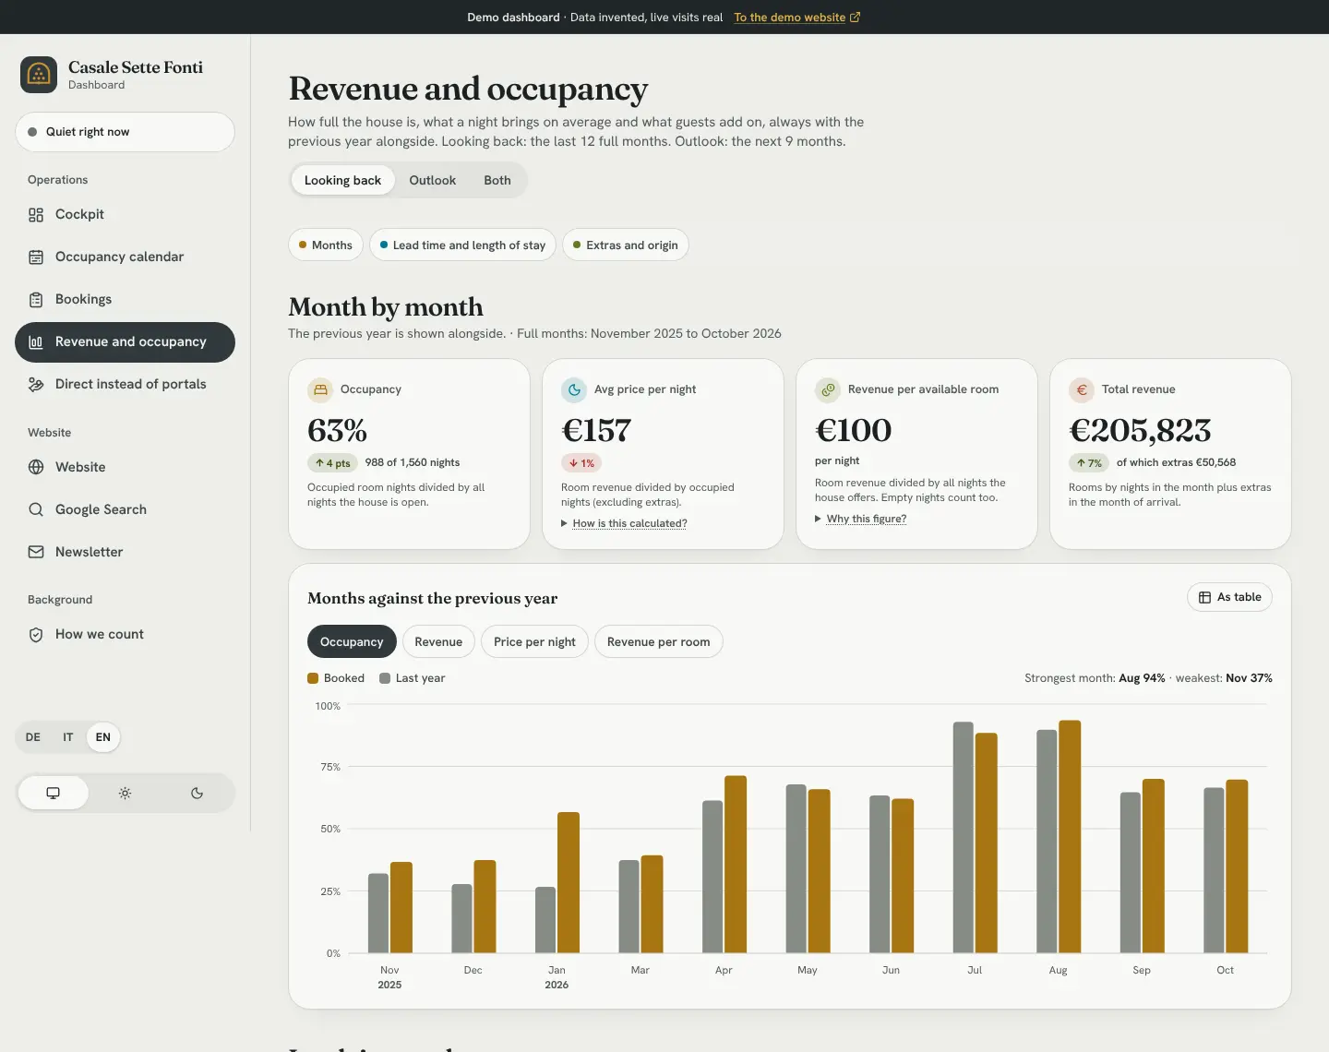Open Cockpit from the sidebar
1329x1052 pixels.
tap(125, 214)
